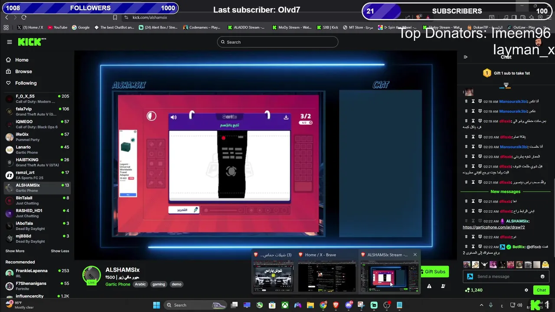Open the SXB | Kick bookmark
Image resolution: width=555 pixels, height=312 pixels.
pos(327,27)
